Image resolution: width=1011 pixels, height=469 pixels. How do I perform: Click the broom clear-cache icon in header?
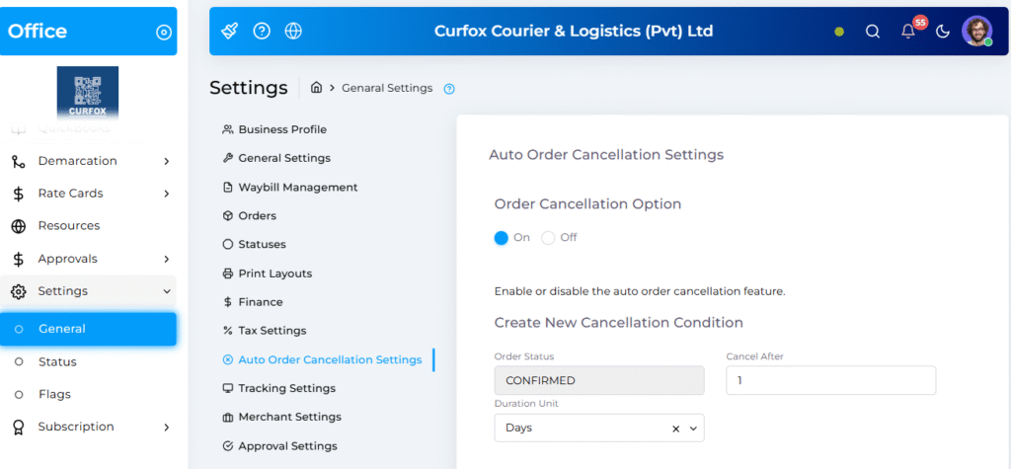click(x=230, y=31)
